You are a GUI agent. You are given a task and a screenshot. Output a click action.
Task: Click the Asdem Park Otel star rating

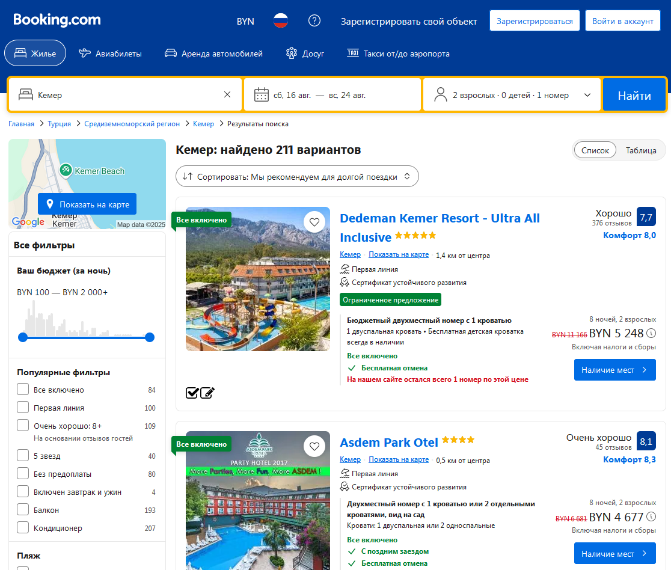click(x=458, y=440)
